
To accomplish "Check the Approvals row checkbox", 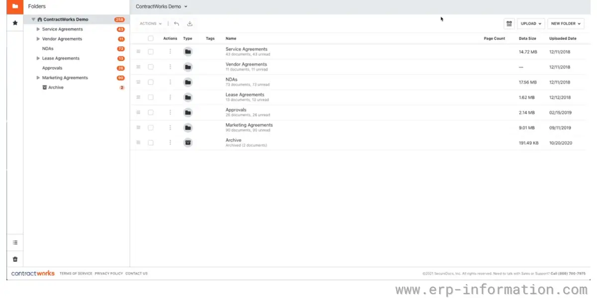I will pyautogui.click(x=151, y=112).
